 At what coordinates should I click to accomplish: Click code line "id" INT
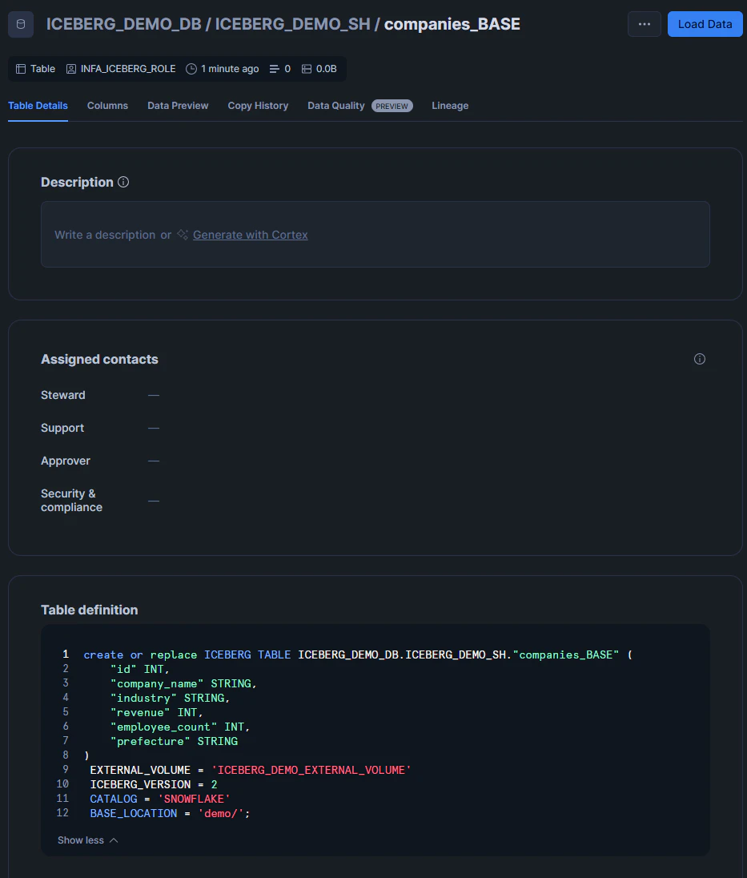tap(140, 669)
